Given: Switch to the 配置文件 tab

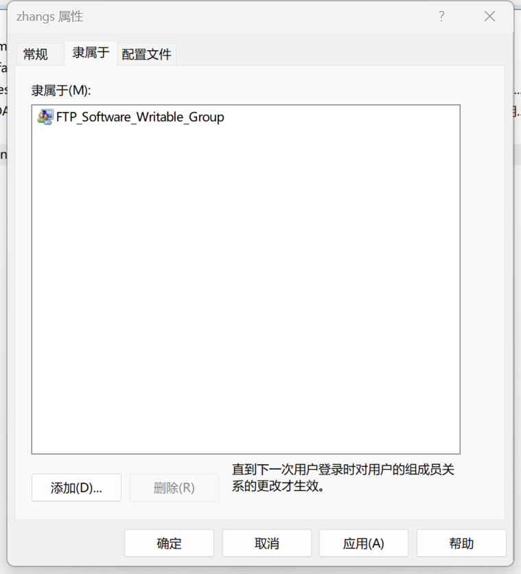Looking at the screenshot, I should click(x=146, y=54).
